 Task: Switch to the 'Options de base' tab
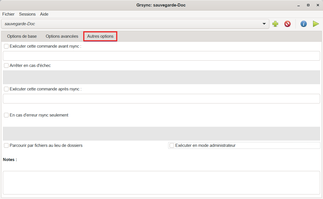click(22, 36)
